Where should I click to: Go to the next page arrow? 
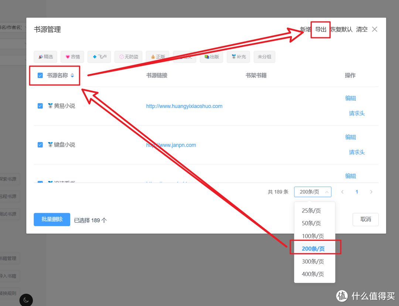click(371, 192)
